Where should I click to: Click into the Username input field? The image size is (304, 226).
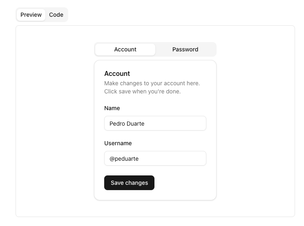tap(155, 158)
